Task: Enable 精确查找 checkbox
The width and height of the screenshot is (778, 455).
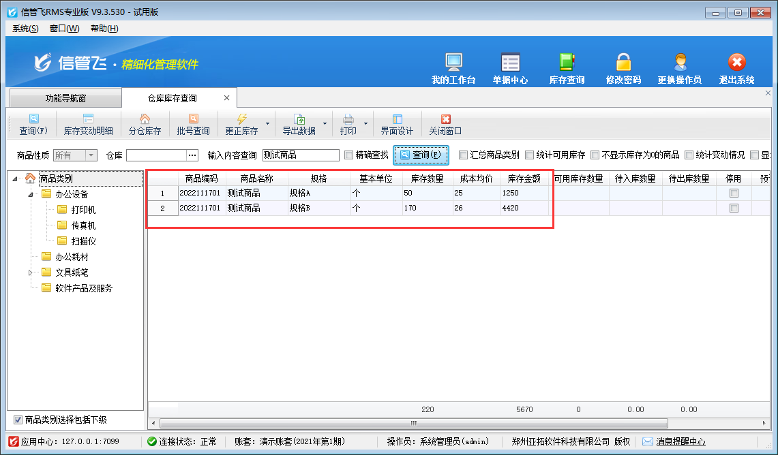Action: [349, 155]
